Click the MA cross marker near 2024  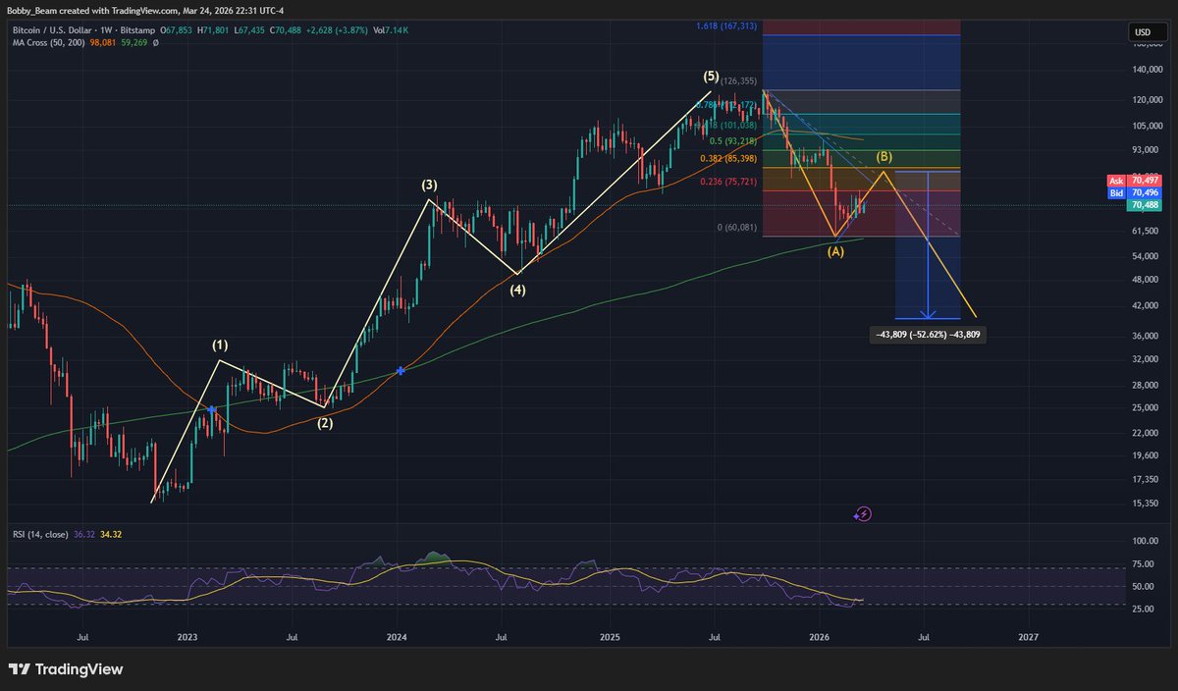coord(401,371)
